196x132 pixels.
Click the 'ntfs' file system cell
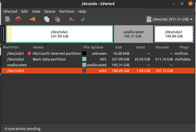tap(103, 59)
